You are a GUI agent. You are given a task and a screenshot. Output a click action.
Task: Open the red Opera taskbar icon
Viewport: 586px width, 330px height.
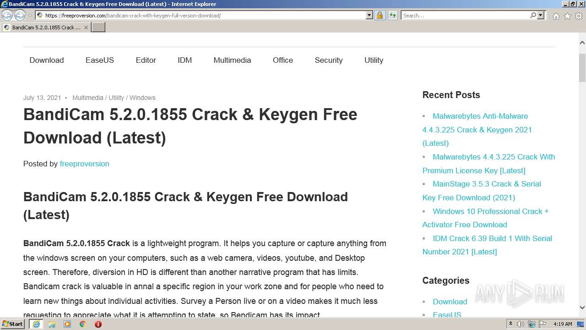(x=98, y=324)
